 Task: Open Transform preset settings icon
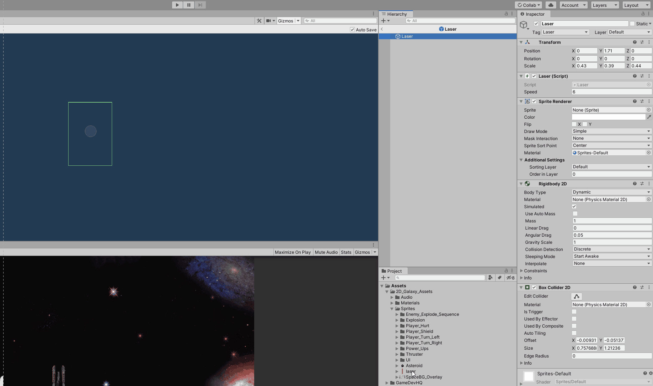coord(642,42)
